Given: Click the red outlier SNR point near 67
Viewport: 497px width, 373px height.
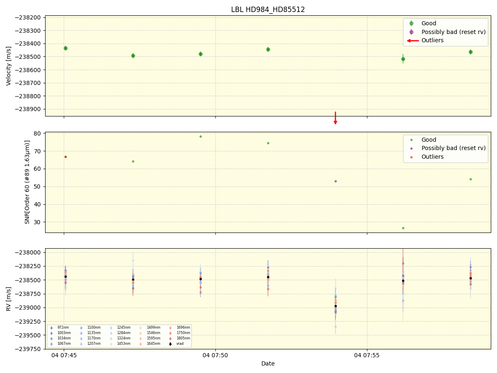Looking at the screenshot, I should pos(65,157).
